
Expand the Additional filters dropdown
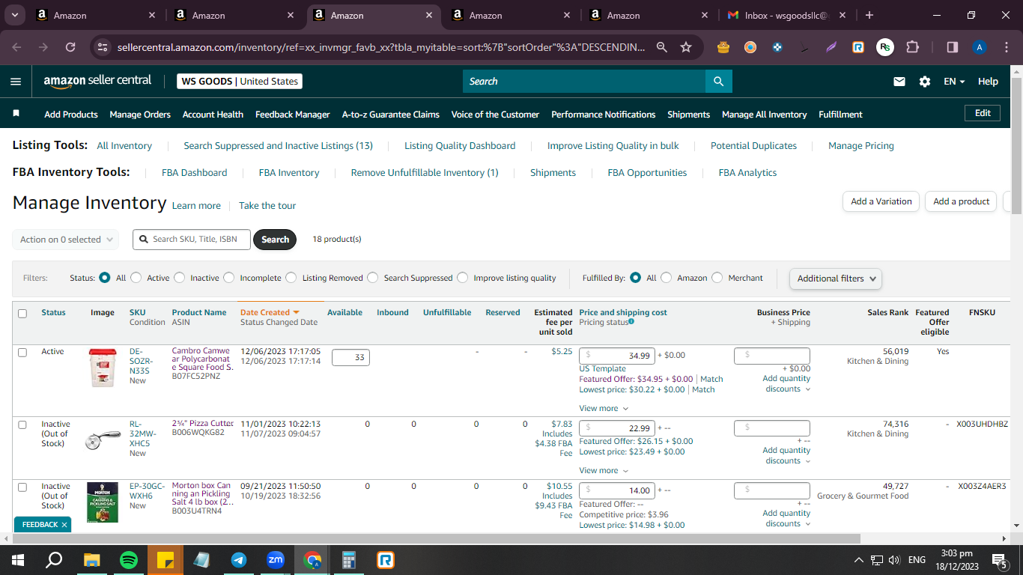click(x=835, y=279)
